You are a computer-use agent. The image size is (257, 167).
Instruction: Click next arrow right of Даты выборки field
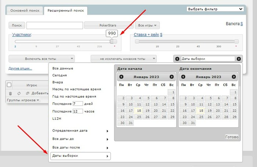coord(239,59)
